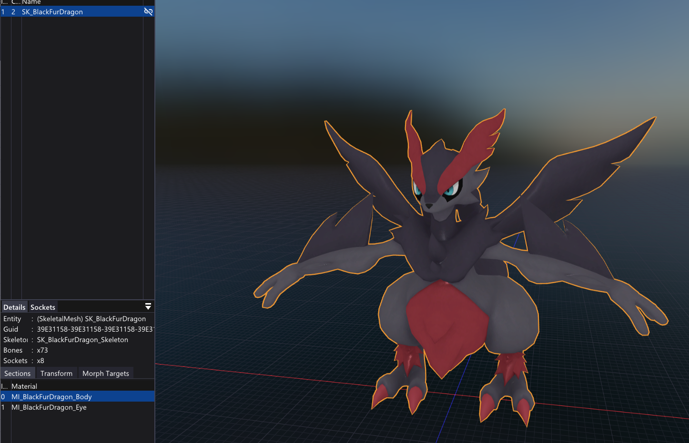This screenshot has height=443, width=689.
Task: Switch to the Sockets tab
Action: pyautogui.click(x=43, y=307)
